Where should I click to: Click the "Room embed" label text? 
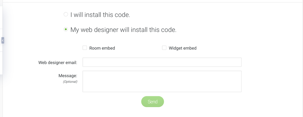(102, 48)
